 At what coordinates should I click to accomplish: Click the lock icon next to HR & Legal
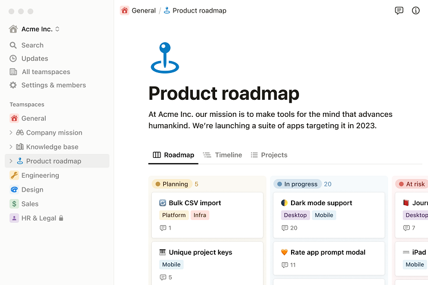[x=61, y=218]
